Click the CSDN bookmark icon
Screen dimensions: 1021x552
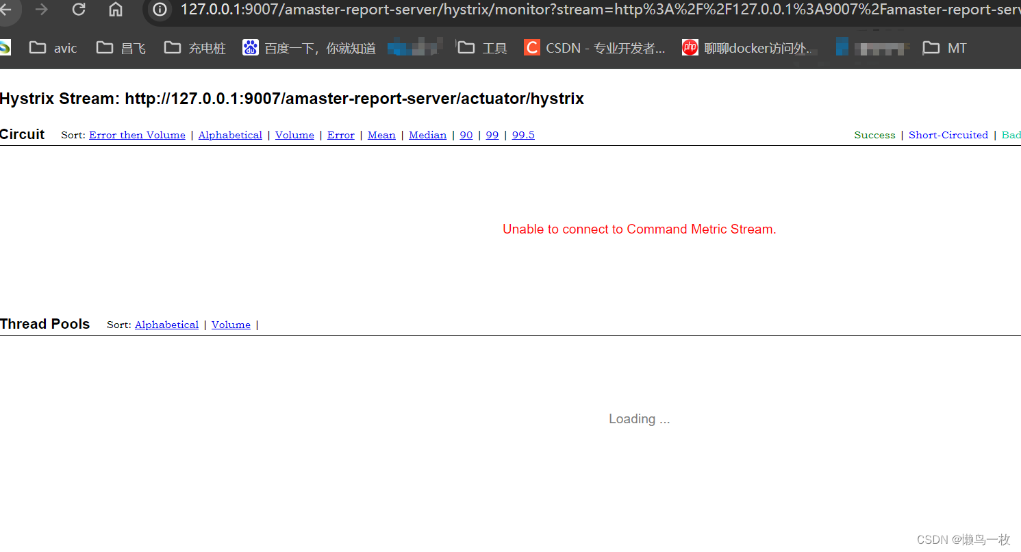point(532,47)
